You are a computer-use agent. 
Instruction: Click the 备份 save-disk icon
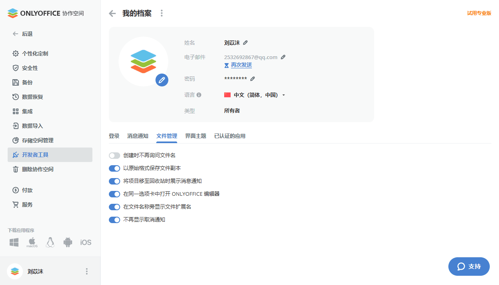[x=16, y=82]
